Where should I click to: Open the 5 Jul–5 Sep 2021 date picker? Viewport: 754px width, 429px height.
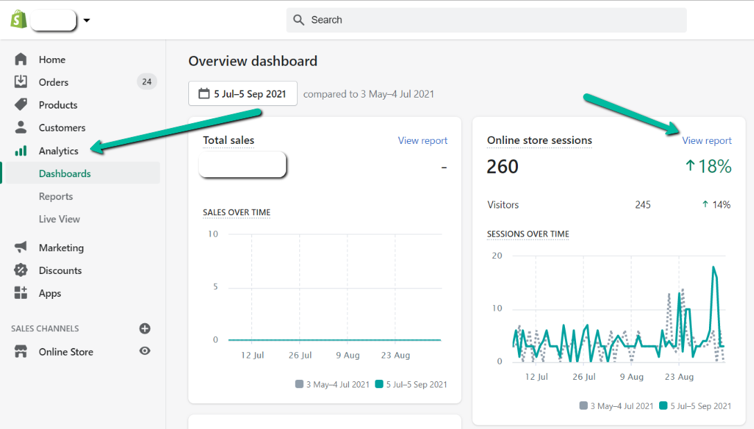click(243, 93)
